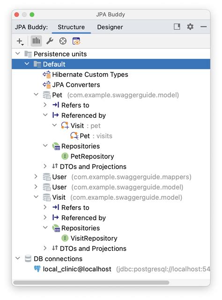Open VisitRepository interface
Image resolution: width=222 pixels, height=300 pixels.
(x=94, y=238)
